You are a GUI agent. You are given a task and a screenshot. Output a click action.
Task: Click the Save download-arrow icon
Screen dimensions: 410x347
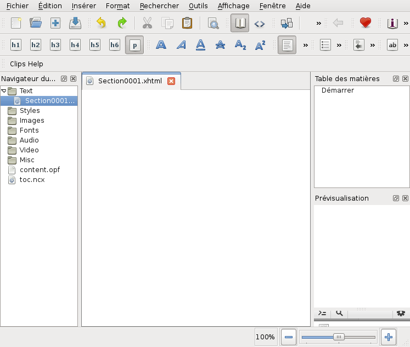75,23
